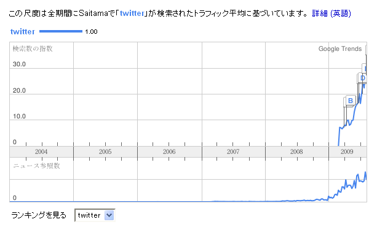Click the 検索数の指数 axis title
This screenshot has height=230, width=377.
coord(33,48)
